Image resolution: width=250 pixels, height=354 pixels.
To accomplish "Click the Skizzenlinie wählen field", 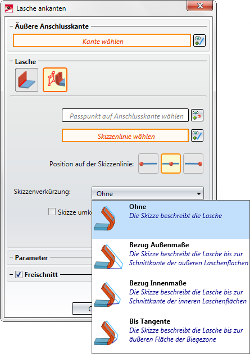I will click(125, 135).
